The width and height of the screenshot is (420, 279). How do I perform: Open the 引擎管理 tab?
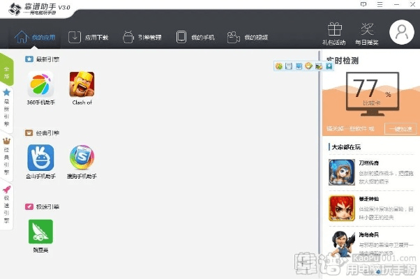142,37
